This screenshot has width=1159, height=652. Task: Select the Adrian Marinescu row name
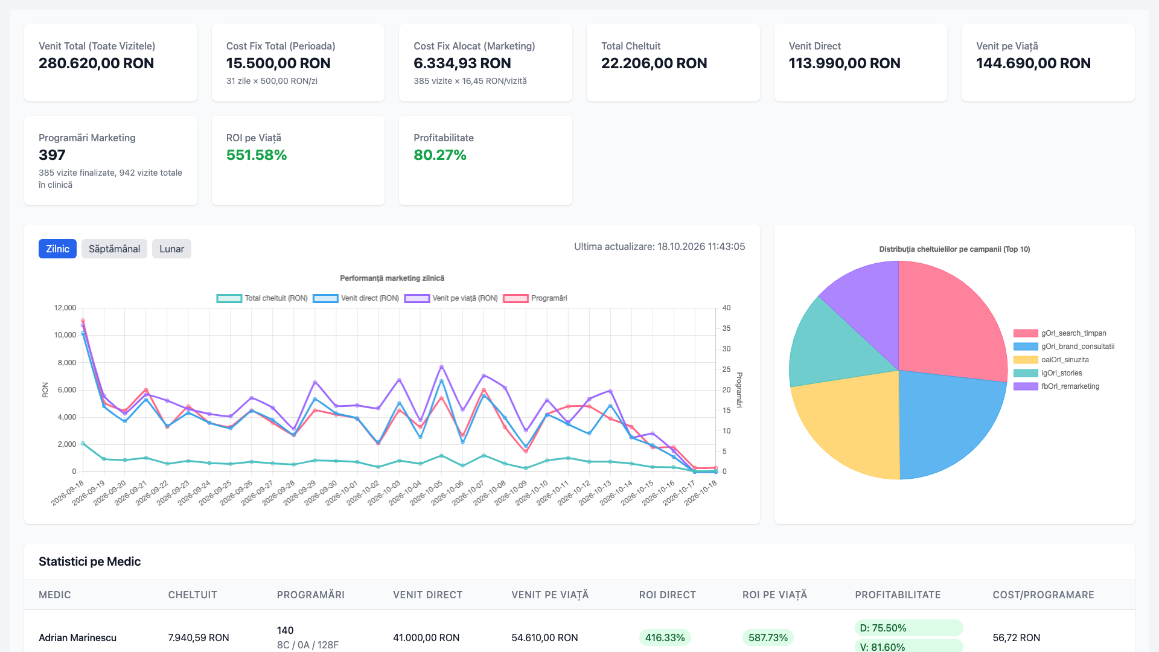(x=77, y=638)
